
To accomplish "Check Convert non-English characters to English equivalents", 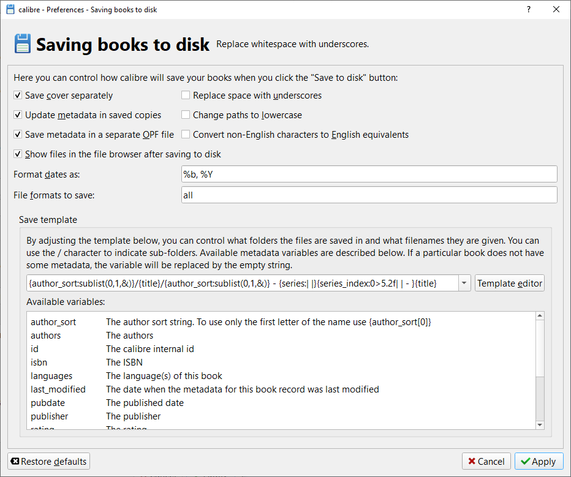I will 186,135.
